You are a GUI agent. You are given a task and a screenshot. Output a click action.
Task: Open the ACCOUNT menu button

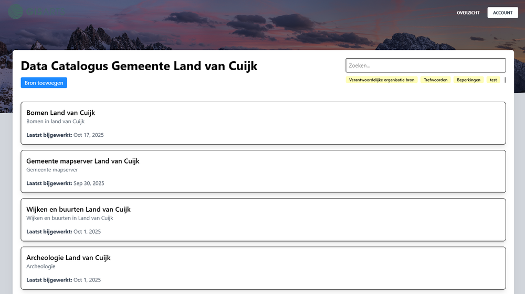pyautogui.click(x=502, y=13)
